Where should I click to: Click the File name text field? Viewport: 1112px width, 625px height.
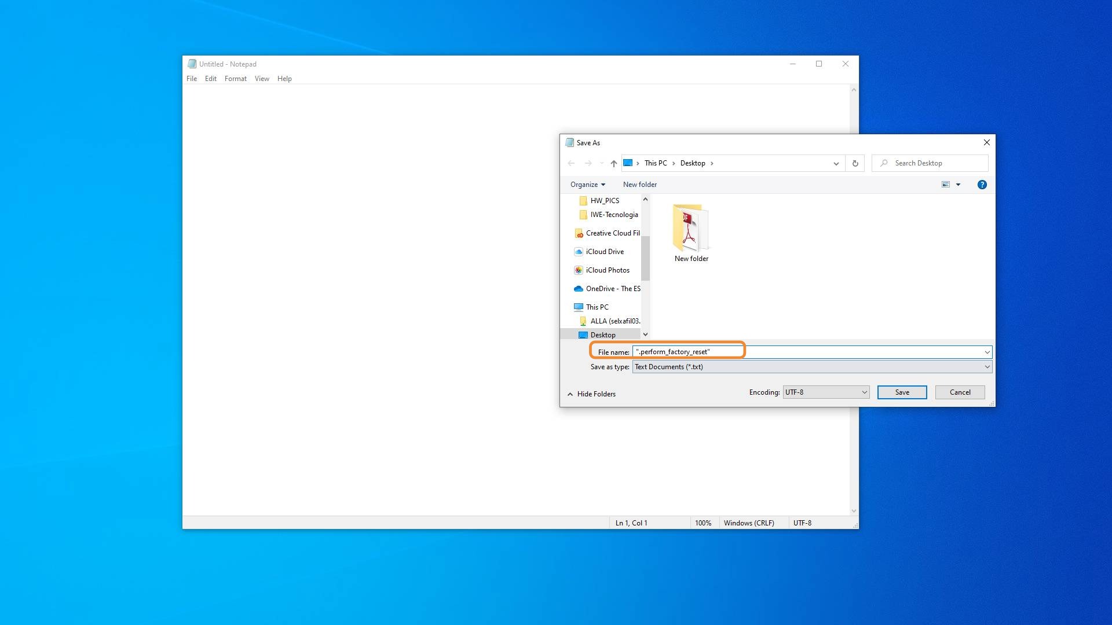point(807,352)
